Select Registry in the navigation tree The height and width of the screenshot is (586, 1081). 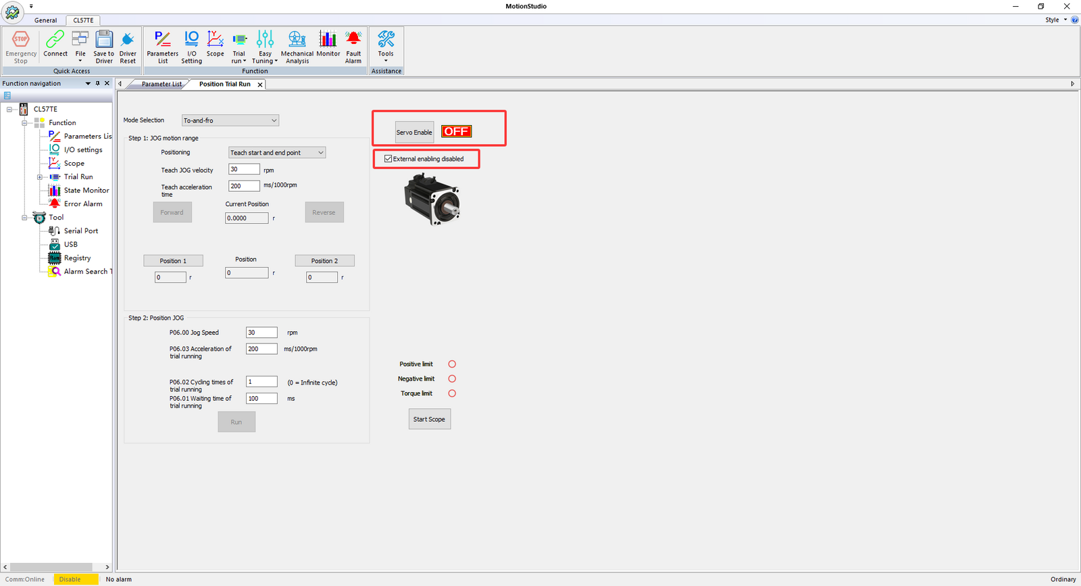point(70,258)
